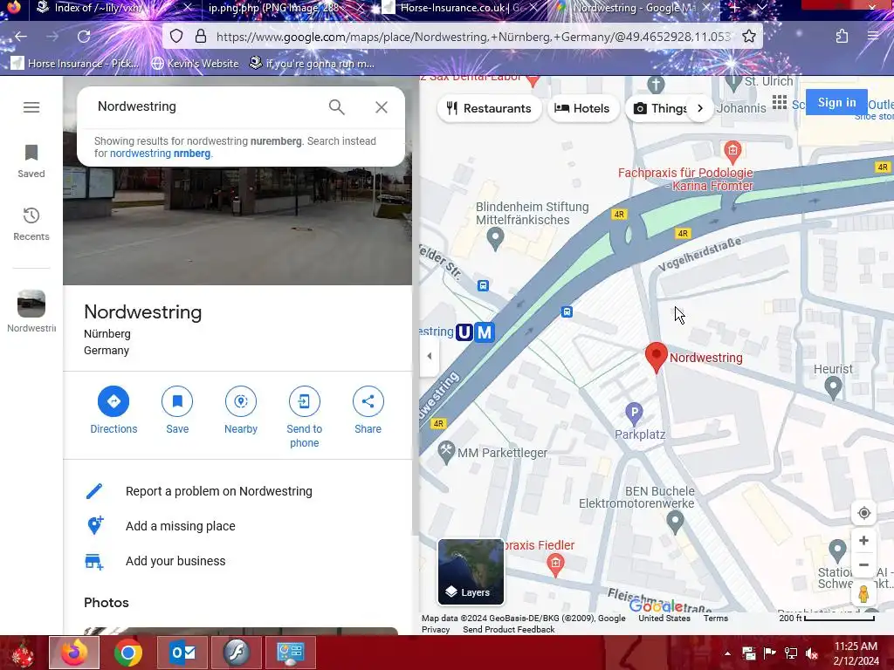Collapse the side panel with arrow
The image size is (894, 670).
point(430,356)
